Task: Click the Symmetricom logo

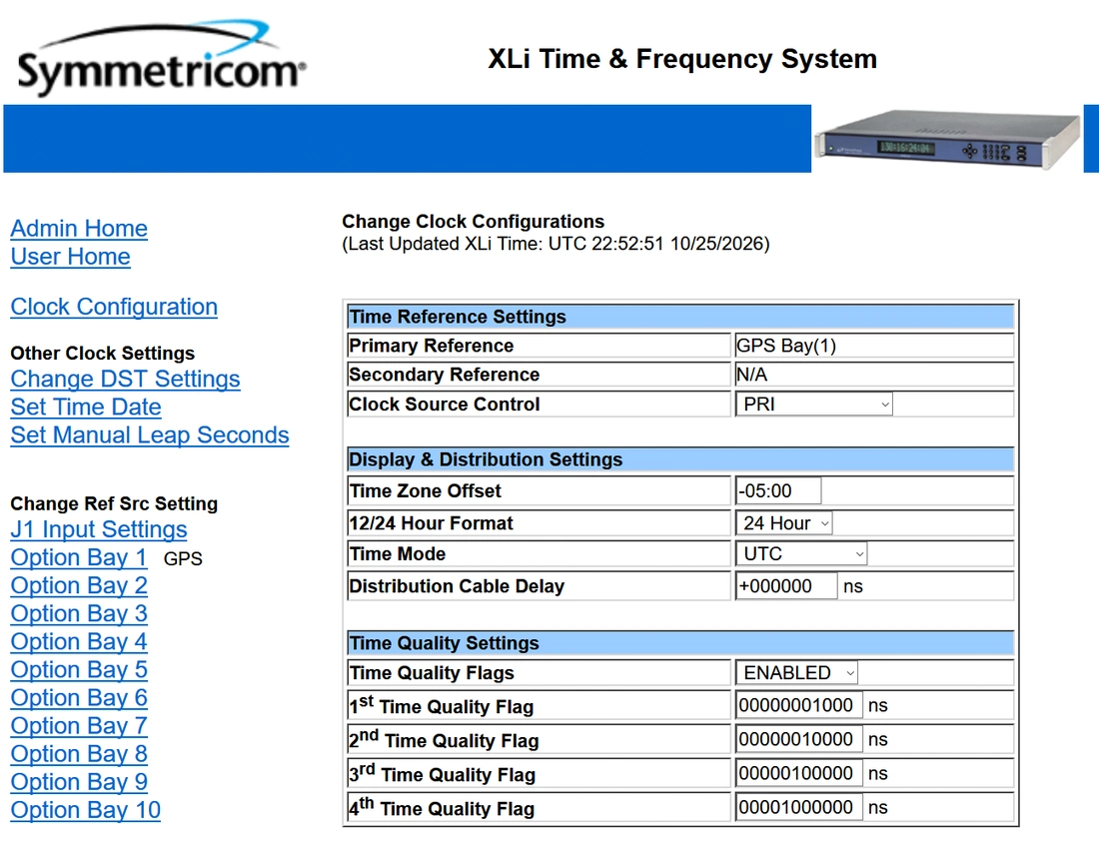Action: click(161, 59)
